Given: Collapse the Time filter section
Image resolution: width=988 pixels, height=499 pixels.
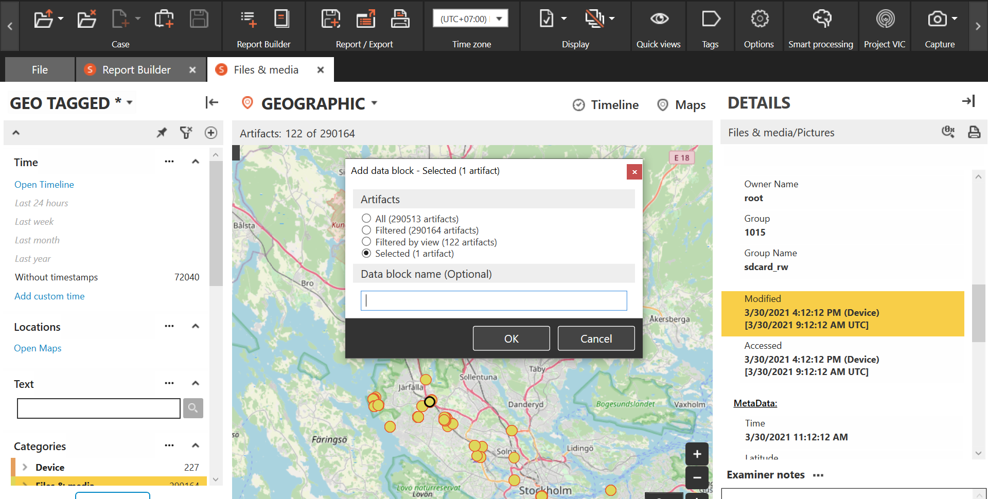Looking at the screenshot, I should (x=195, y=161).
